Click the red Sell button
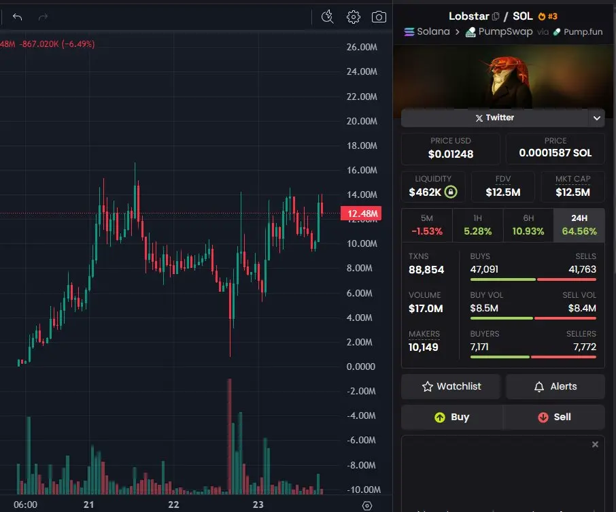Screen dimensions: 616x512 554,417
